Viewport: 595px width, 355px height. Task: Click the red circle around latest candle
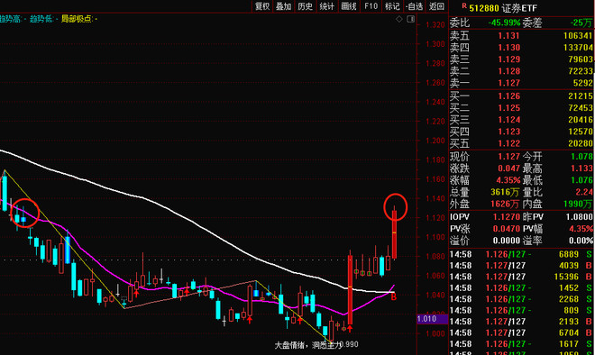(x=395, y=207)
